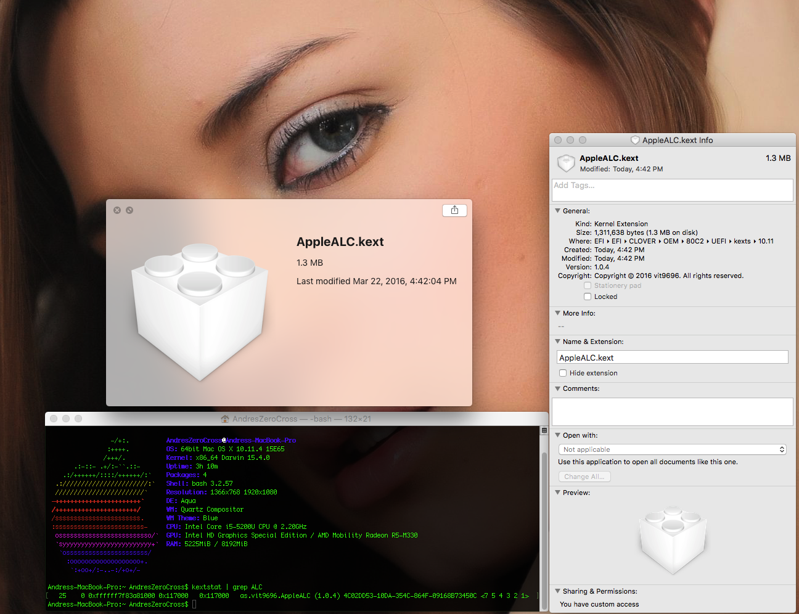Viewport: 799px width, 614px height.
Task: Click the Change All button
Action: (584, 476)
